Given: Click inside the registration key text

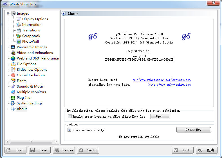Looking at the screenshot, I should [x=139, y=59].
